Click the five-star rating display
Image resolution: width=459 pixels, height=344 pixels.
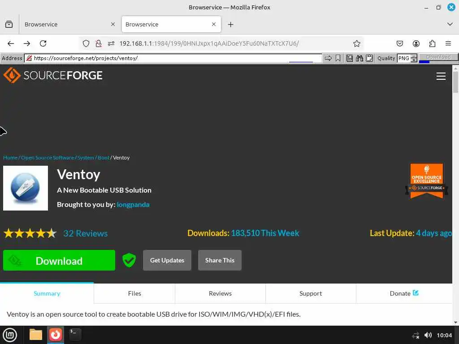(30, 233)
